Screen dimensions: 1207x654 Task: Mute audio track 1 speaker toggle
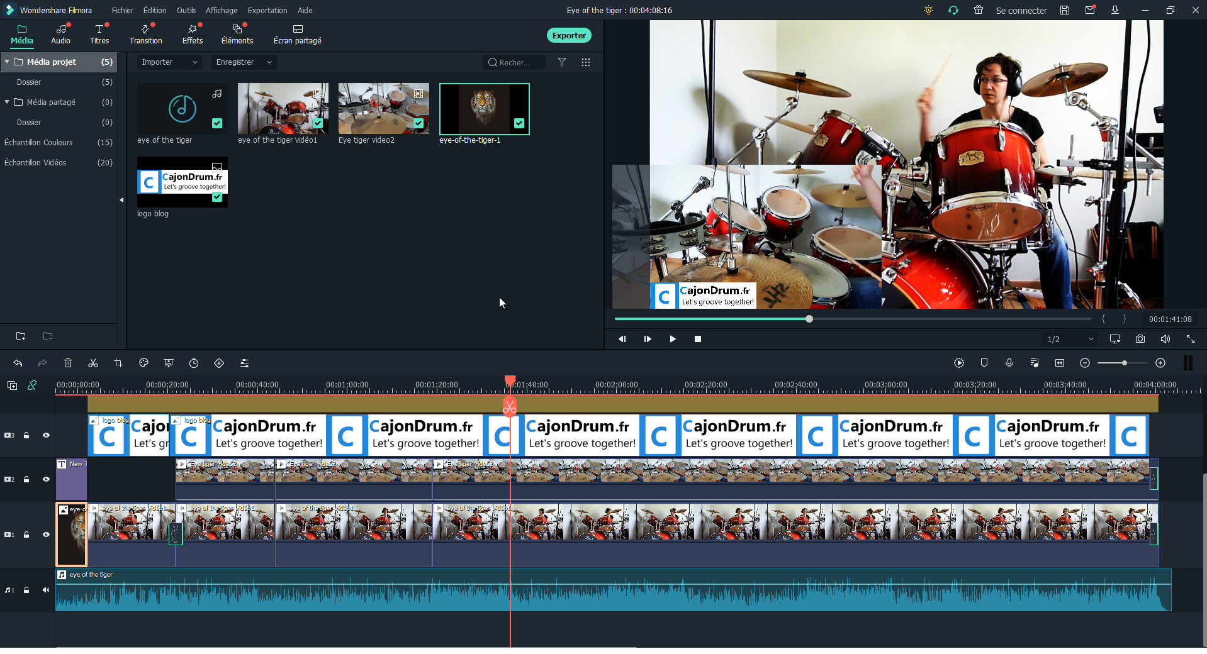[x=46, y=590]
